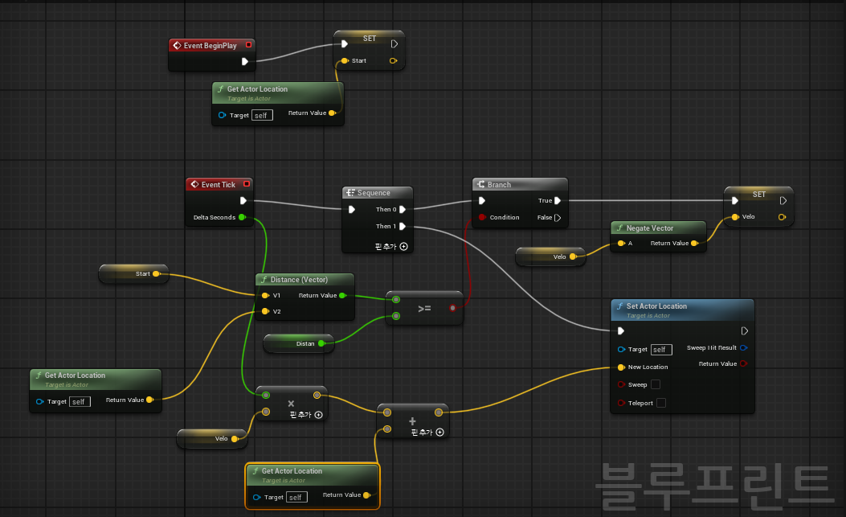
Task: Select the Negate Vector node header
Action: click(x=658, y=228)
